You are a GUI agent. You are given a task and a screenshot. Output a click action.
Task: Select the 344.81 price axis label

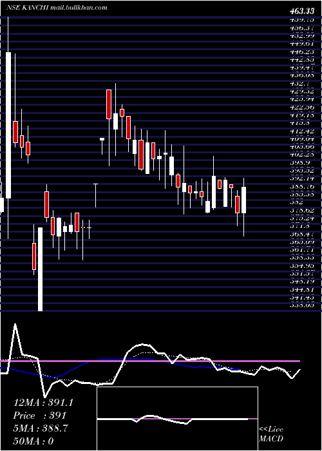[302, 290]
